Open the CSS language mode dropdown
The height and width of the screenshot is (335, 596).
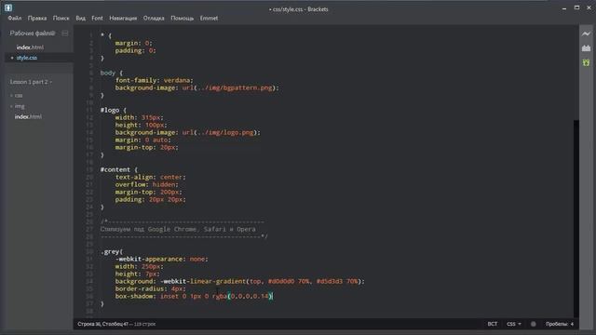[513, 324]
